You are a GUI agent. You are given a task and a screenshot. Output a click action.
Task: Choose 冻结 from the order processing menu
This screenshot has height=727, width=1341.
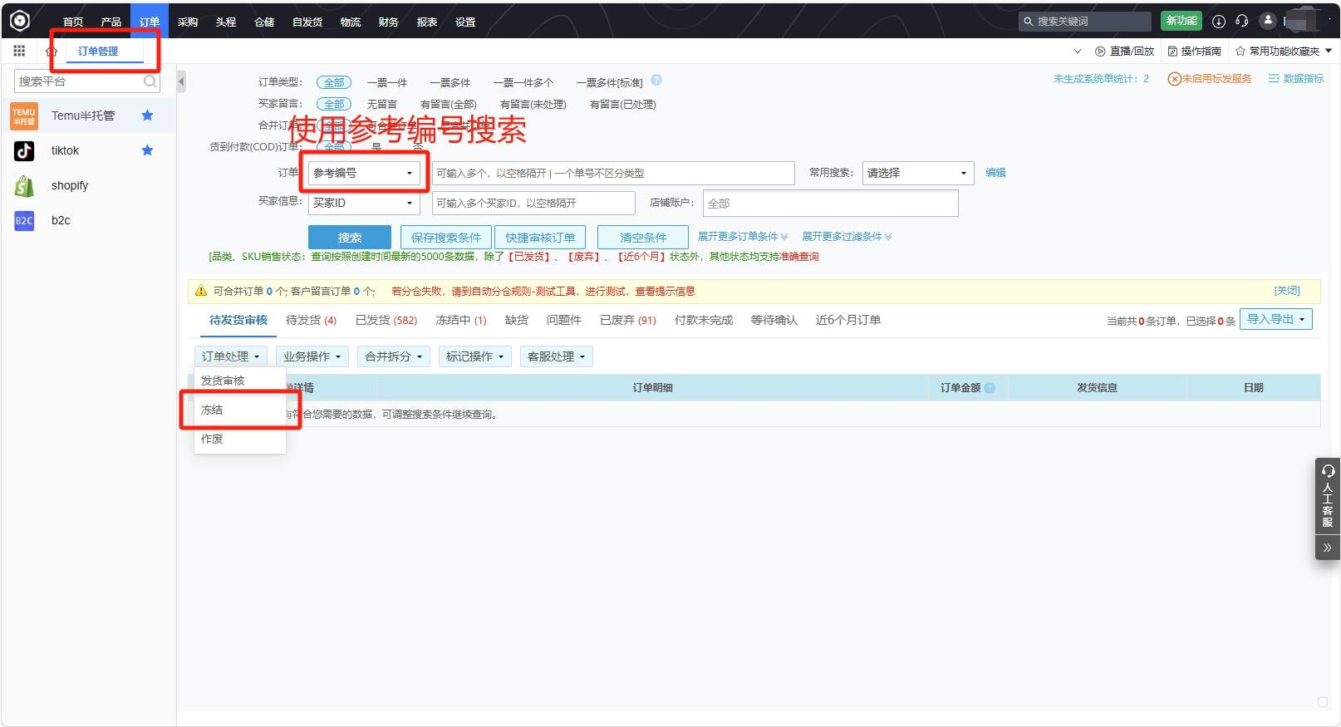tap(213, 410)
